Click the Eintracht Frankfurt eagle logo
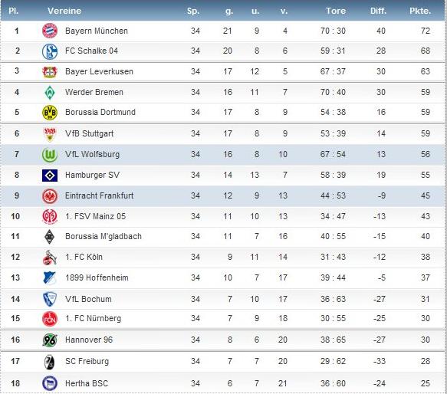This screenshot has height=394, width=447. tap(50, 196)
